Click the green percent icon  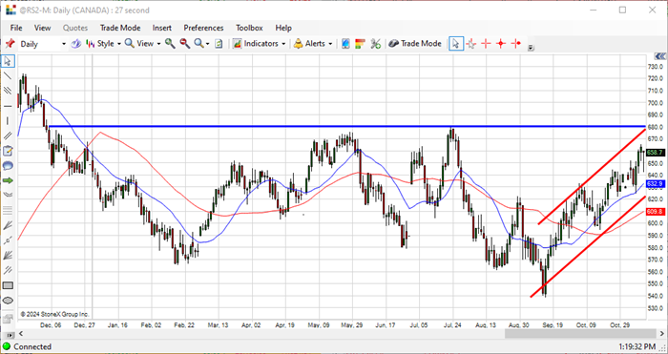click(375, 44)
